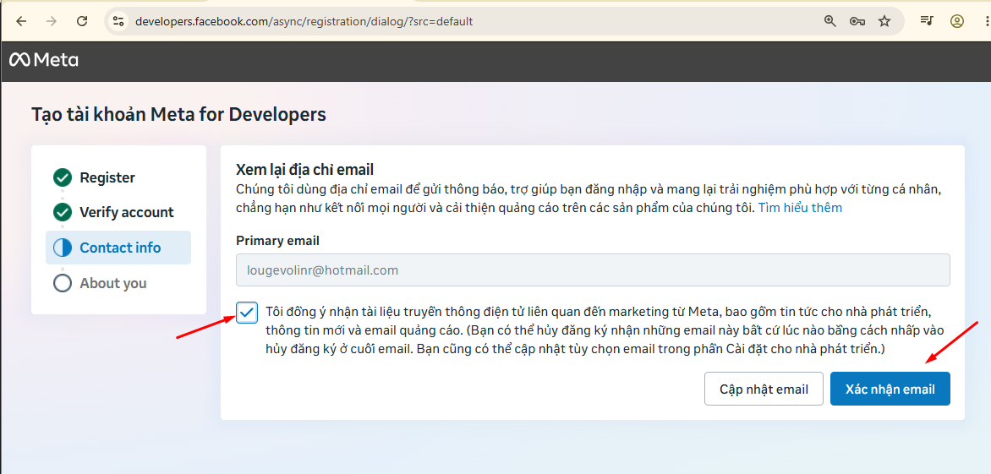
Task: Open media control icon in toolbar
Action: (927, 21)
